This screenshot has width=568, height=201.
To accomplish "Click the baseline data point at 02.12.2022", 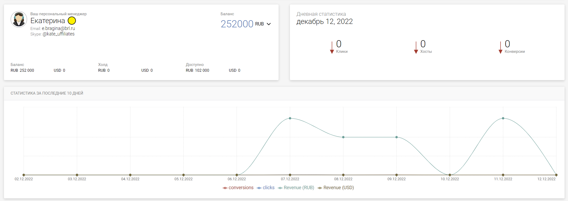I will point(24,175).
